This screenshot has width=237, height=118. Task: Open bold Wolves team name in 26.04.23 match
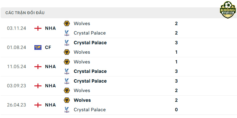pyautogui.click(x=82, y=100)
